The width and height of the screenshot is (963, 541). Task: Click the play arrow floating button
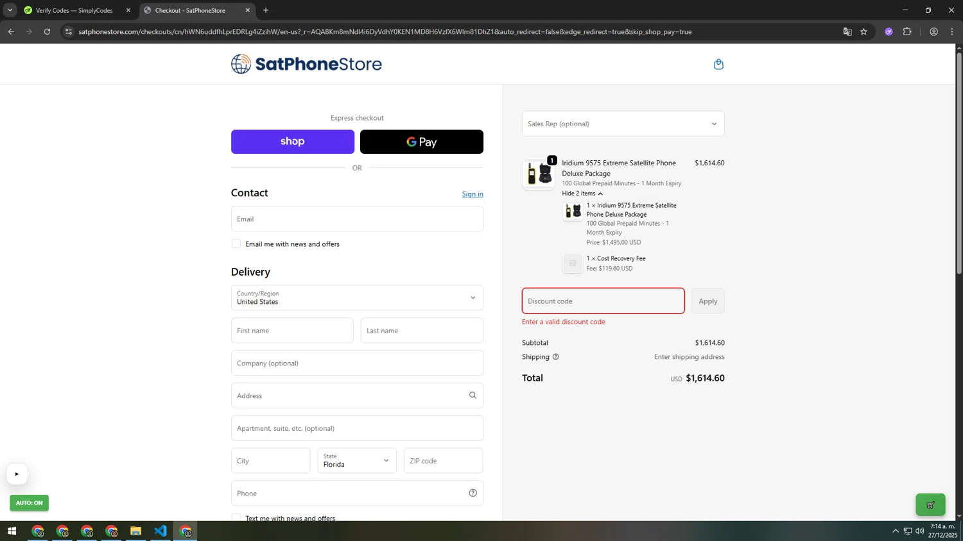[17, 474]
